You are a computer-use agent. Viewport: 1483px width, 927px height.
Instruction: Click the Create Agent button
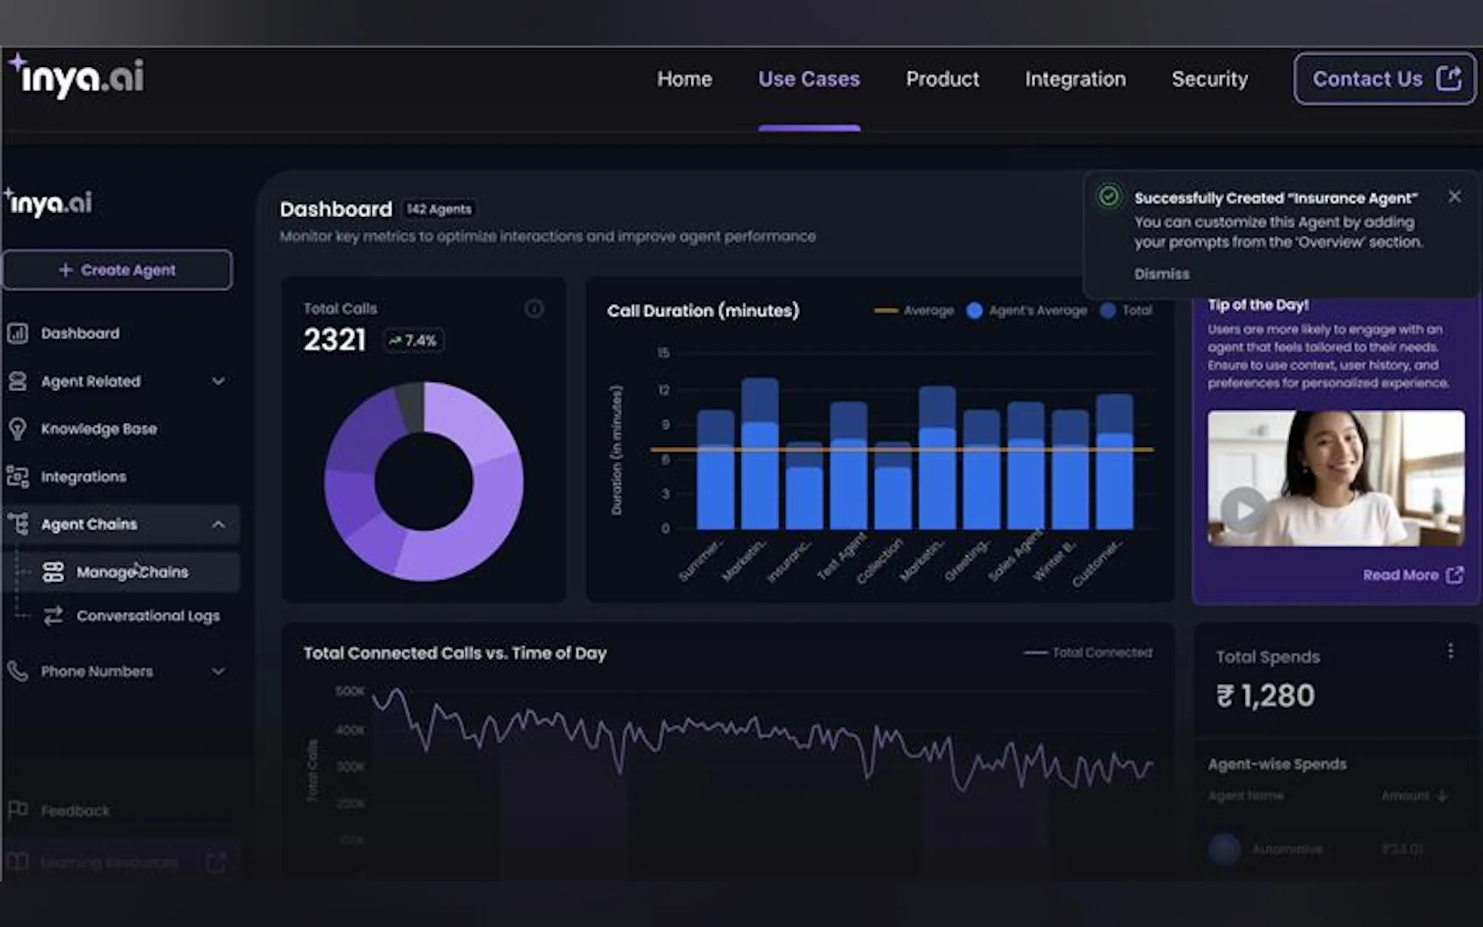coord(118,270)
